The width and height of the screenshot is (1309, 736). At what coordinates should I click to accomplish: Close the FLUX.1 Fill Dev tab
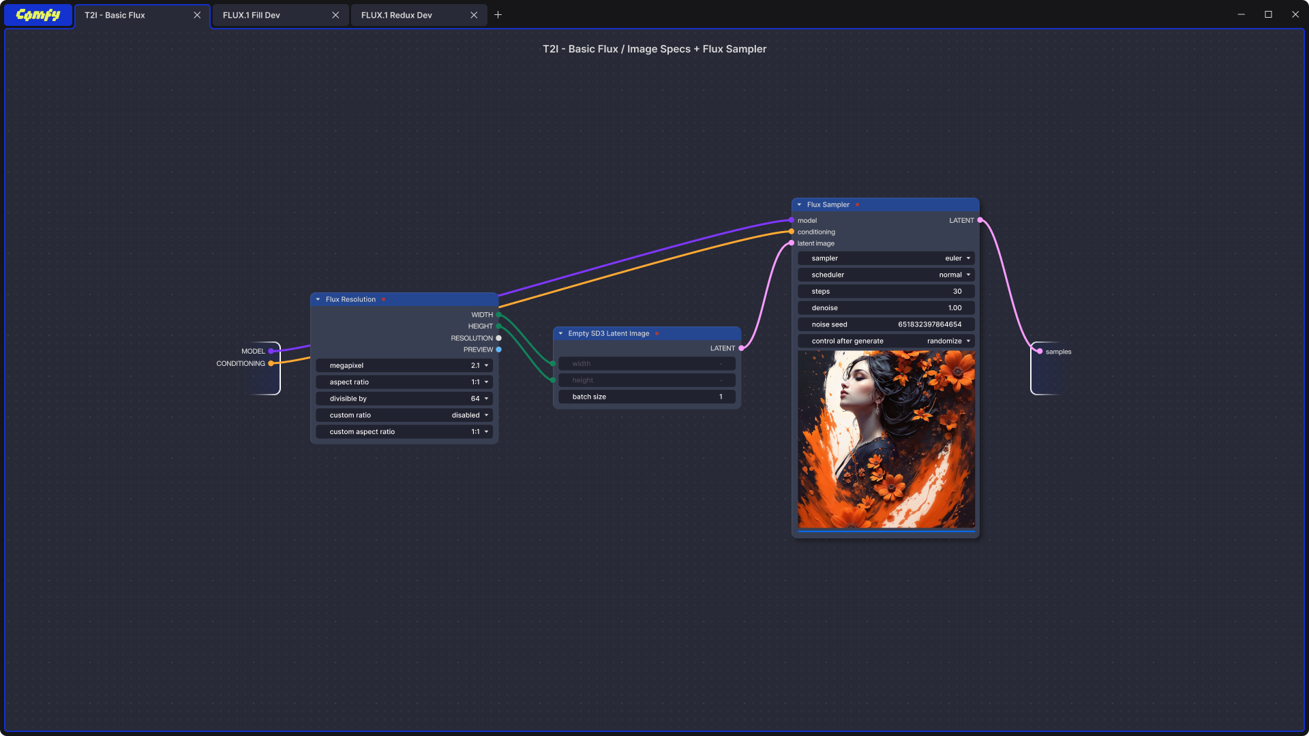pyautogui.click(x=335, y=15)
